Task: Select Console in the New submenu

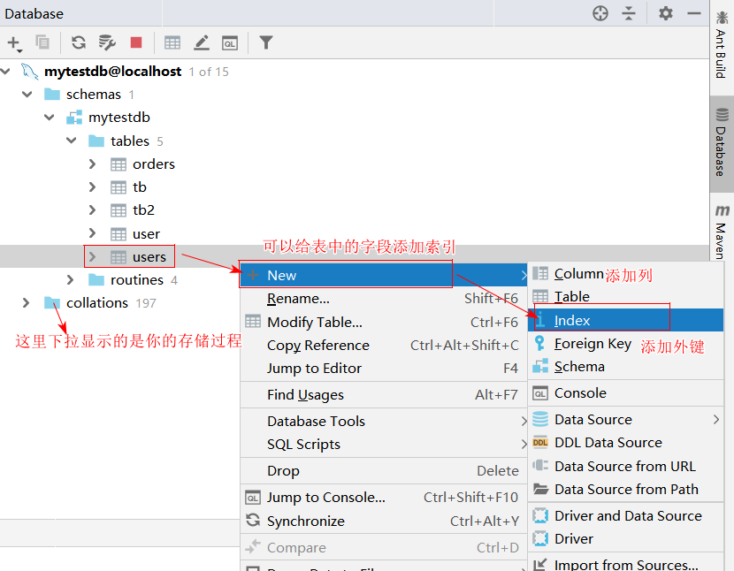Action: pos(626,393)
